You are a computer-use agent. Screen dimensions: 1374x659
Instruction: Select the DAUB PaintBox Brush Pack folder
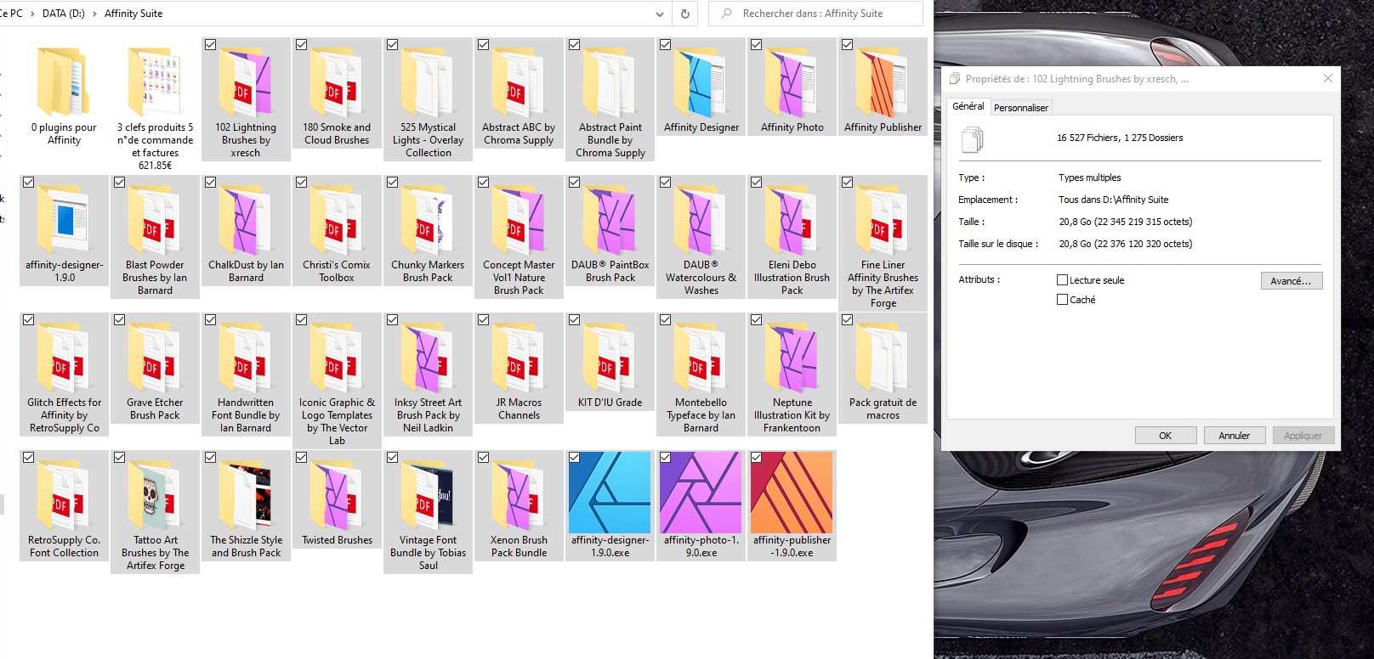[x=610, y=229]
